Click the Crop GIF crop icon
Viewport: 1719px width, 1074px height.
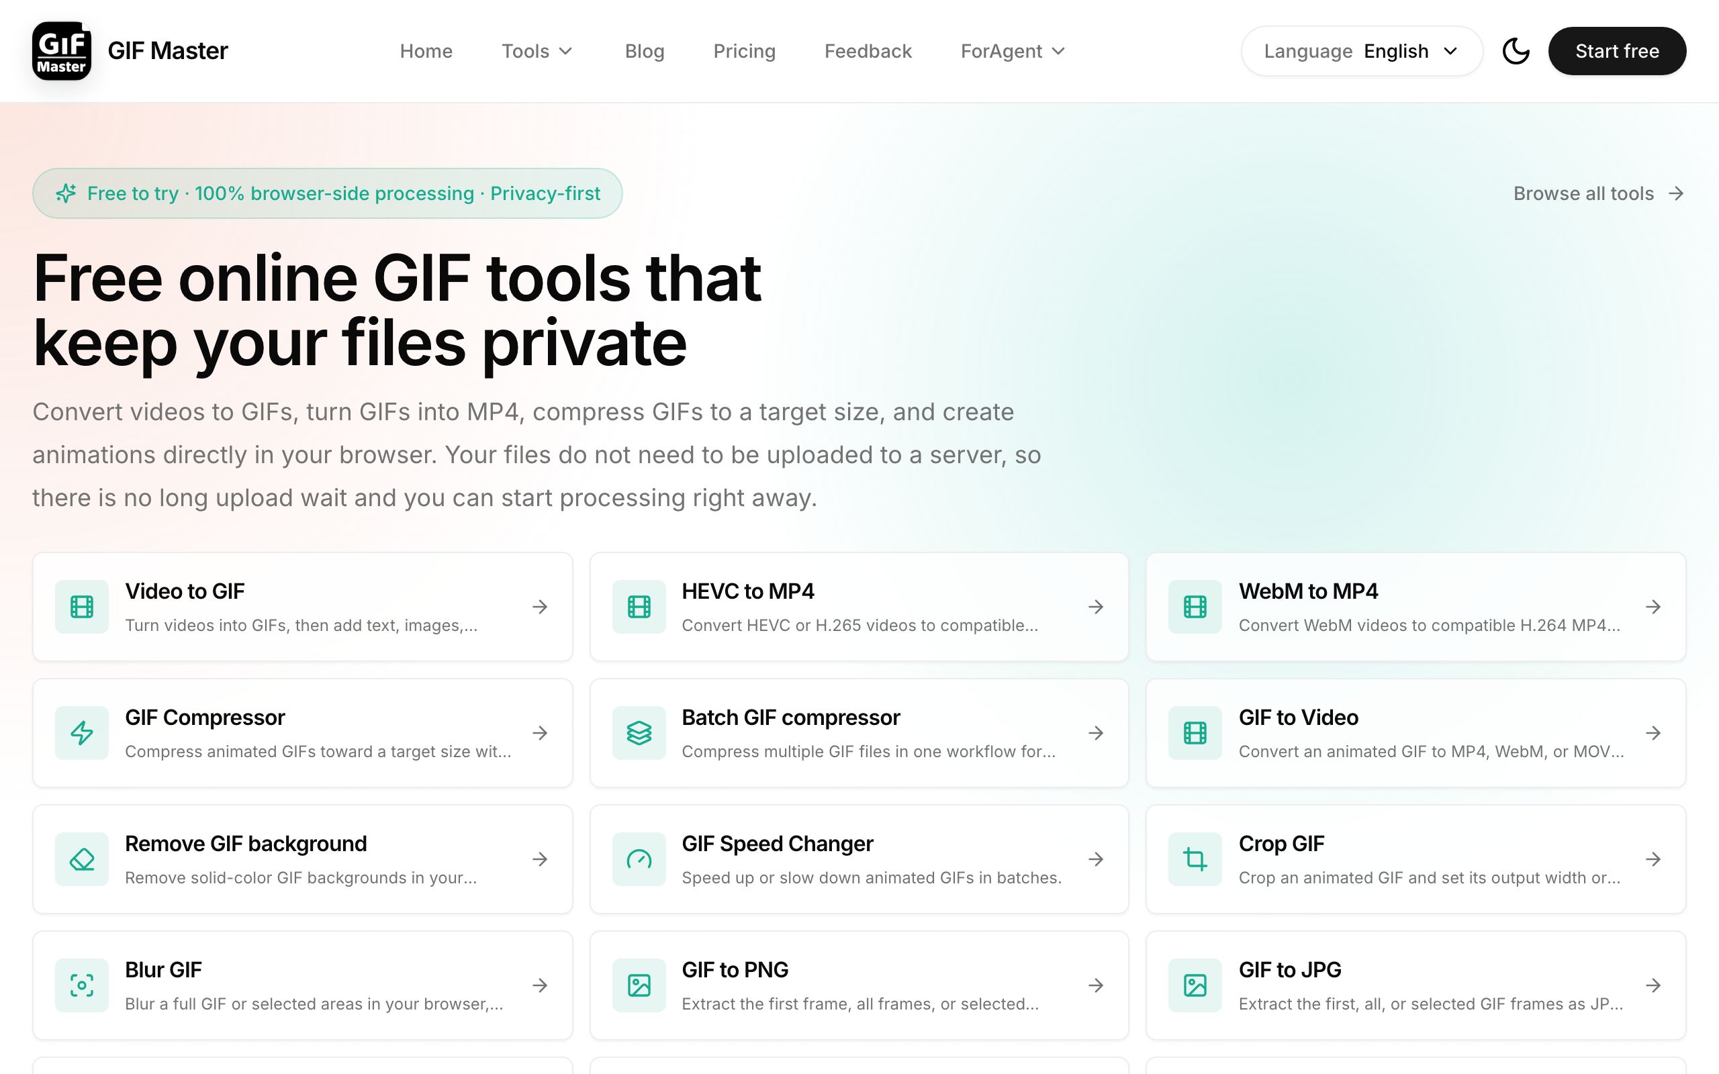pyautogui.click(x=1195, y=859)
